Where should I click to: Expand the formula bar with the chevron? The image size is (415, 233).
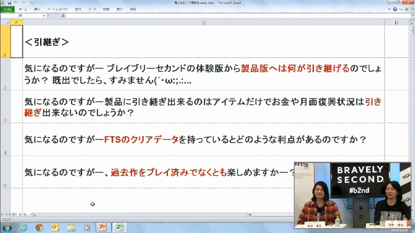413,16
